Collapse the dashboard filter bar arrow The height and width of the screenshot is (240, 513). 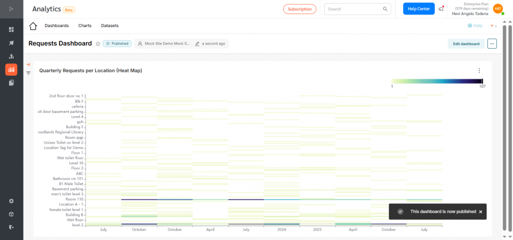(28, 64)
